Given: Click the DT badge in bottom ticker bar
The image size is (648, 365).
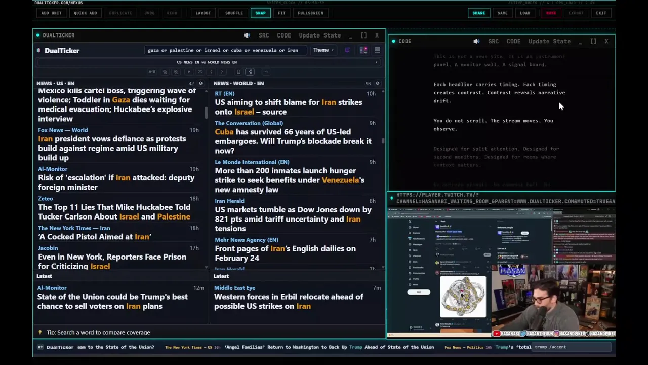Looking at the screenshot, I should pyautogui.click(x=40, y=347).
